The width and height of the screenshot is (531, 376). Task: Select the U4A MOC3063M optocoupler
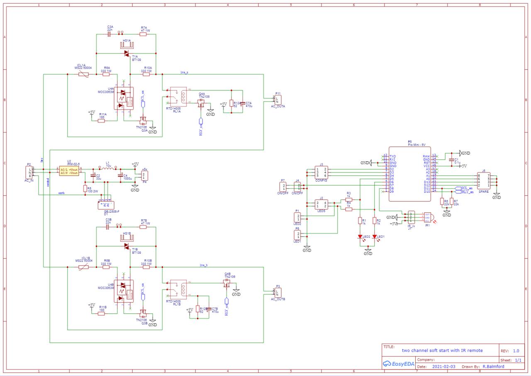[124, 99]
